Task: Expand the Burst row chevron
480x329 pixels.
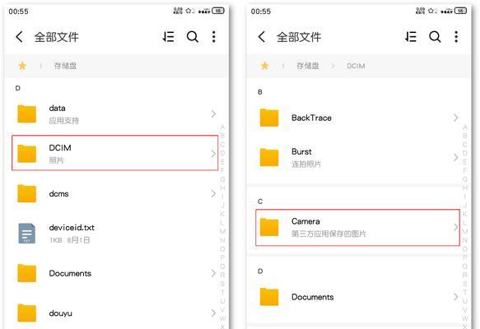Action: click(x=456, y=157)
